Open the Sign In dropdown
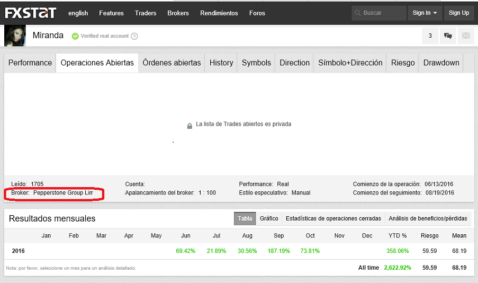 pyautogui.click(x=425, y=13)
